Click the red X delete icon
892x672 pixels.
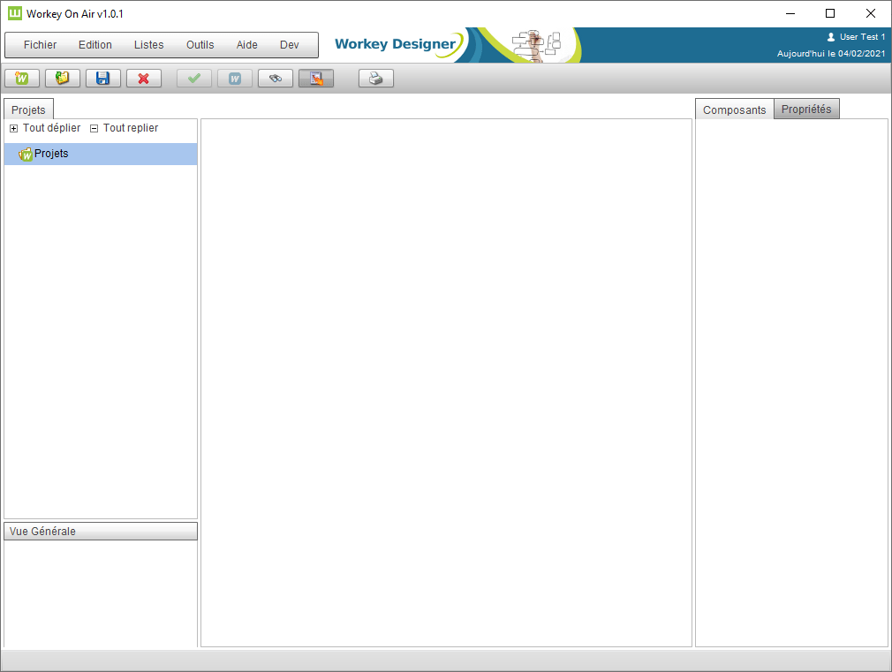point(144,79)
